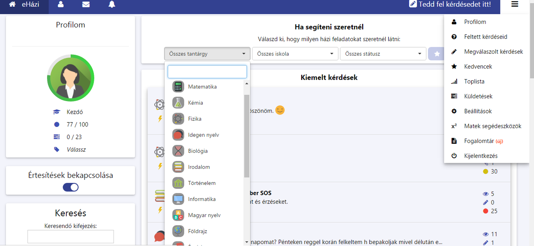The image size is (534, 246).
Task: Click the circular profile progress avatar
Action: point(71,78)
